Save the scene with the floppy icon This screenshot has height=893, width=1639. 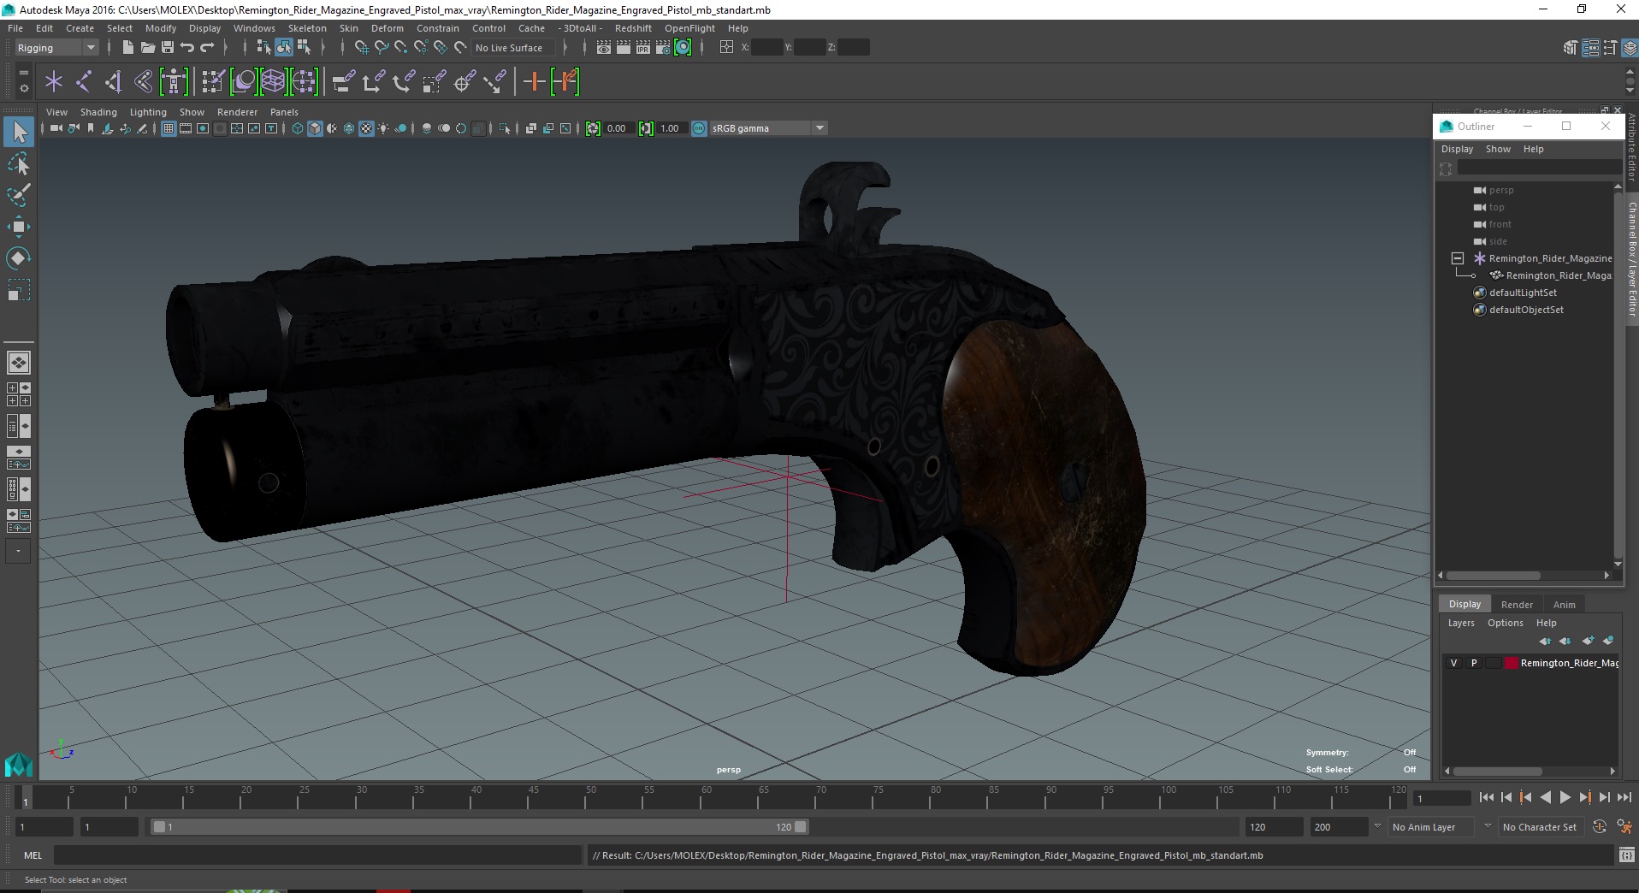tap(168, 48)
